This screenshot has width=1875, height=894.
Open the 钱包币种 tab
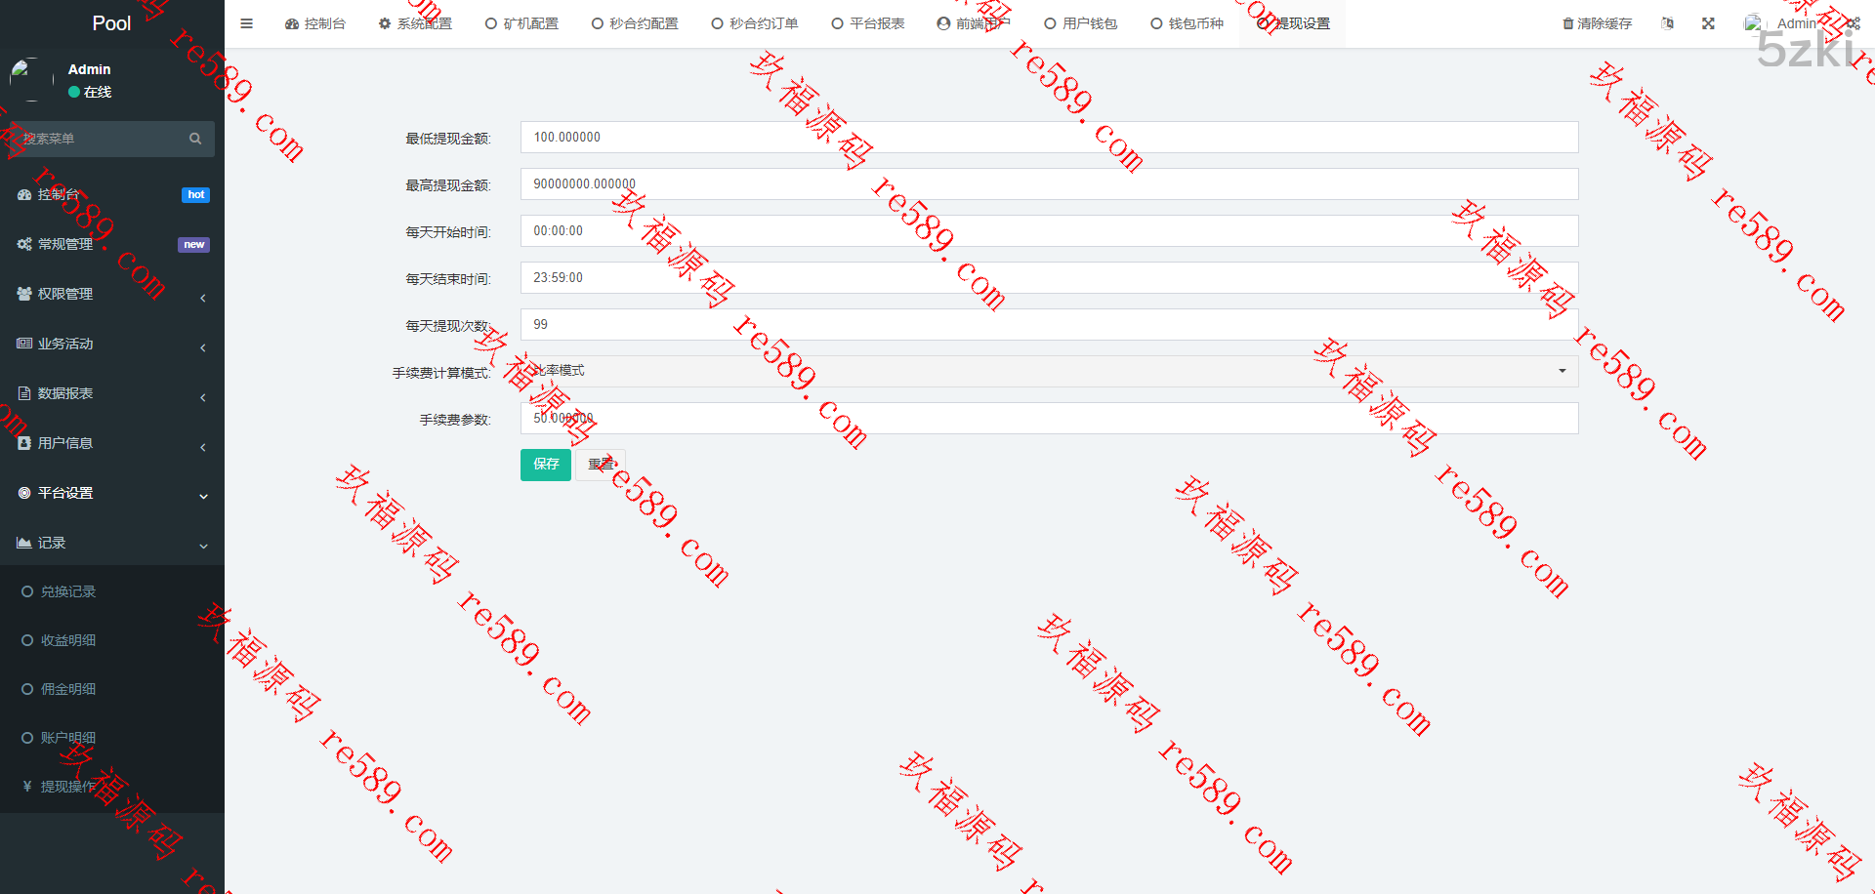(x=1187, y=23)
